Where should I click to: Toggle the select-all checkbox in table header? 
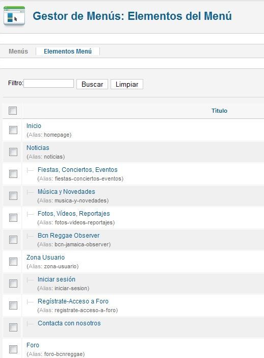(13, 111)
